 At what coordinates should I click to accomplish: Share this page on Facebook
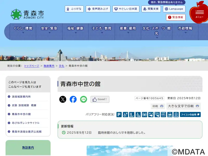[73, 99]
